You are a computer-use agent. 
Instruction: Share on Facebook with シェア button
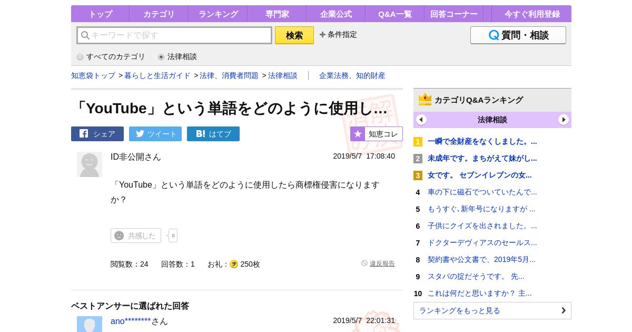97,134
